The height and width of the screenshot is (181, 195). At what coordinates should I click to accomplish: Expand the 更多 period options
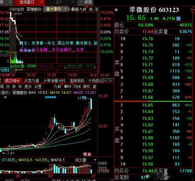tap(28, 86)
